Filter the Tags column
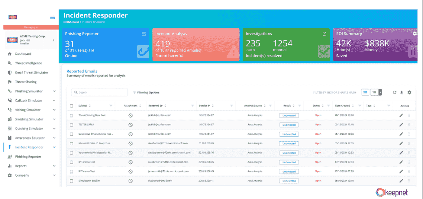 389,106
